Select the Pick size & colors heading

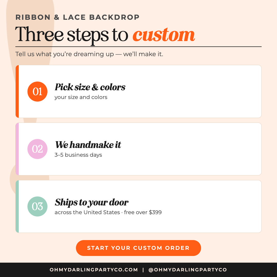(90, 87)
